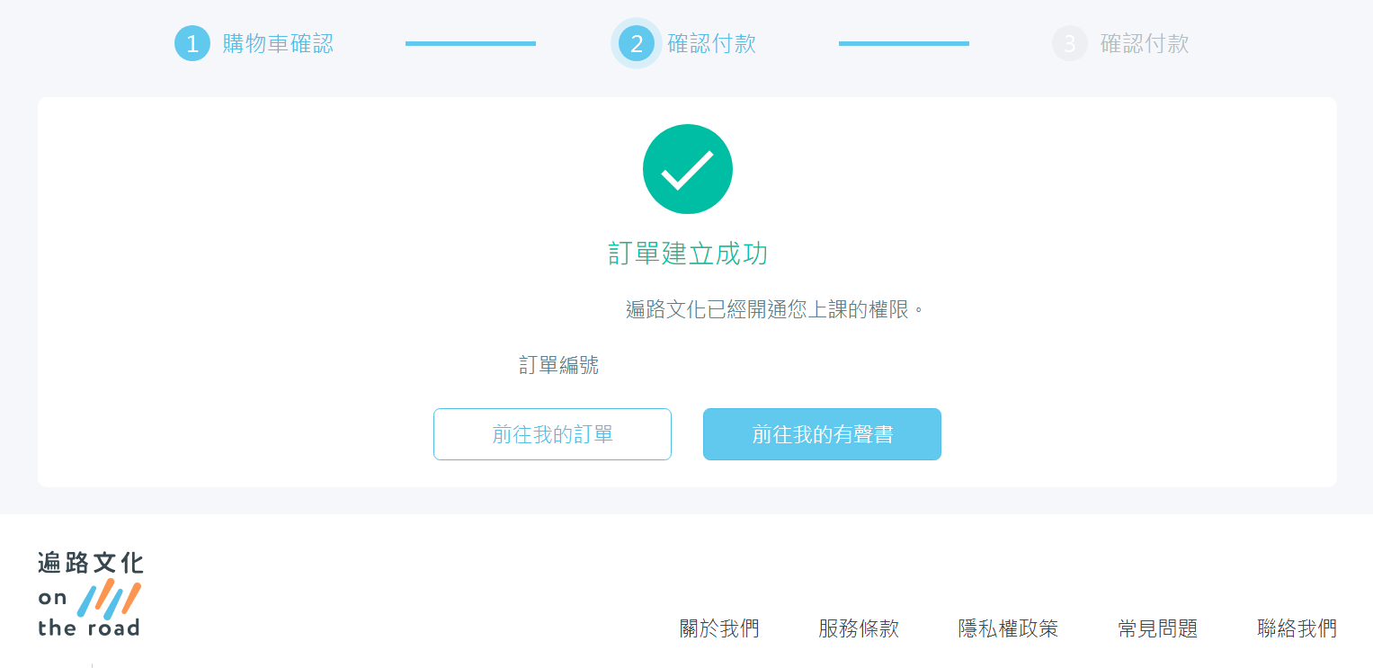Click progress bar between steps 2 and 3

(904, 43)
